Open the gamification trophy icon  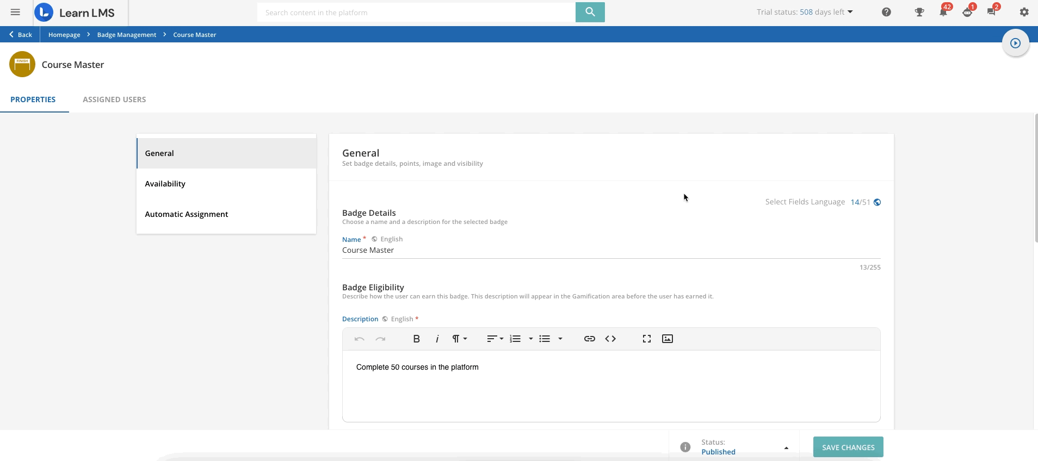point(919,12)
